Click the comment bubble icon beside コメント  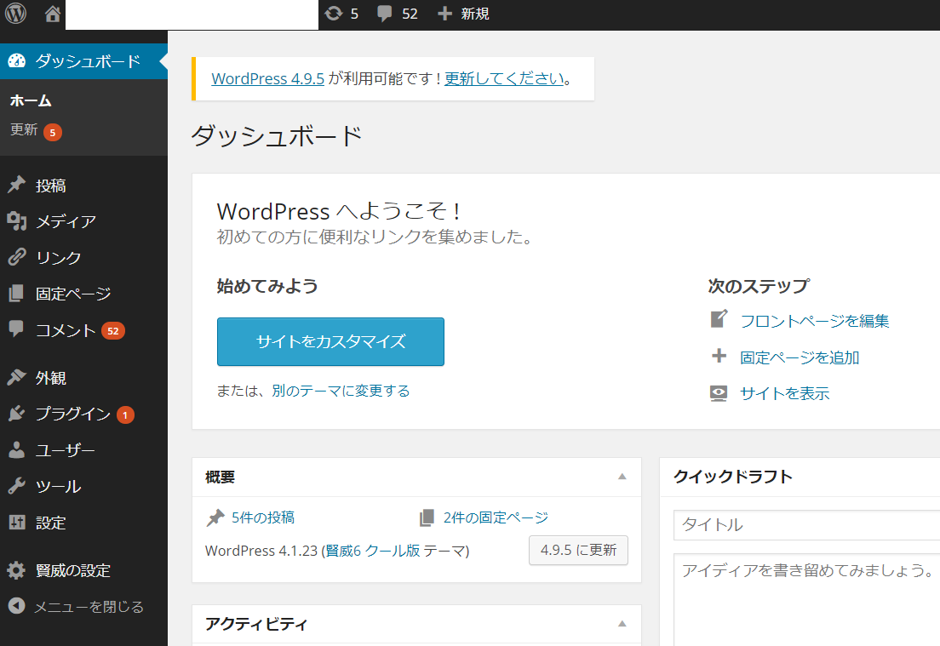click(16, 329)
